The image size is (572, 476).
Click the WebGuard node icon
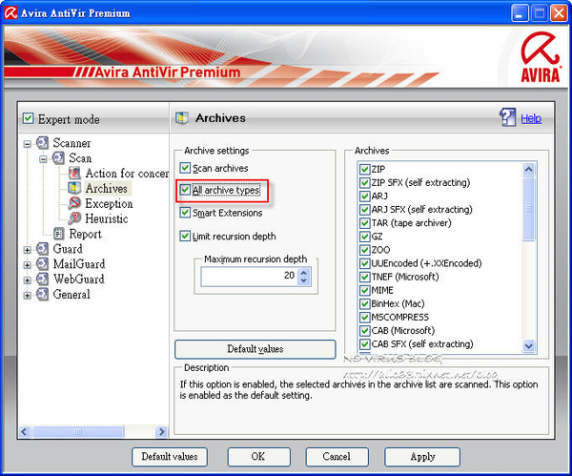(x=42, y=279)
